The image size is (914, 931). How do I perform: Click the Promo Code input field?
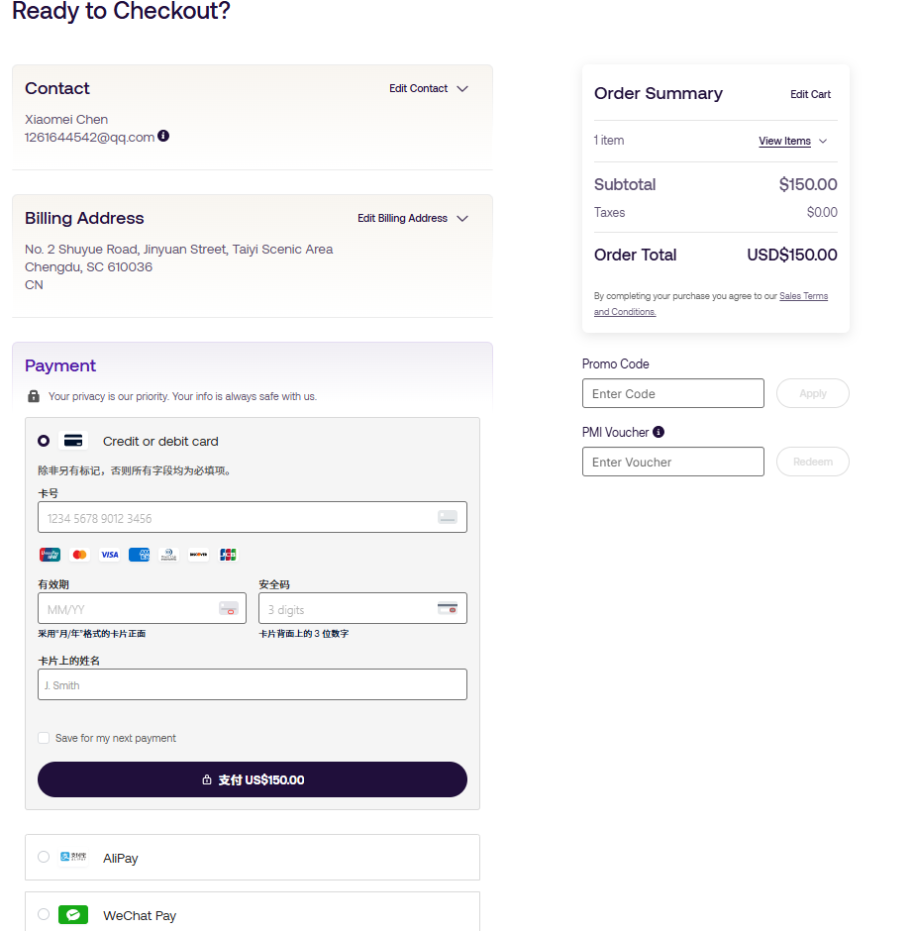pos(673,393)
